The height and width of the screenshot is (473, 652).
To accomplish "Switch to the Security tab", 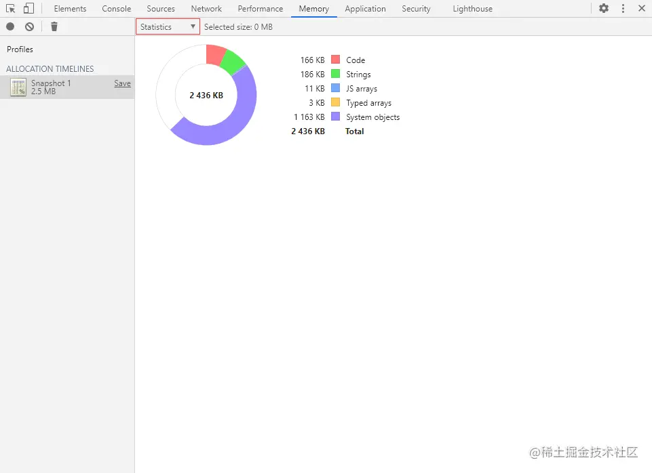I will 416,9.
